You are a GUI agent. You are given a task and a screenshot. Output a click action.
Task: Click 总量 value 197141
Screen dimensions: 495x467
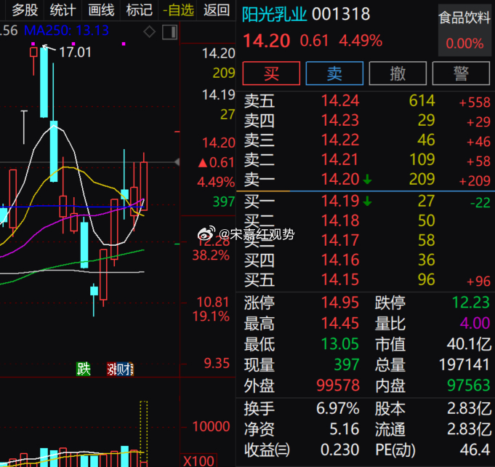tap(464, 364)
